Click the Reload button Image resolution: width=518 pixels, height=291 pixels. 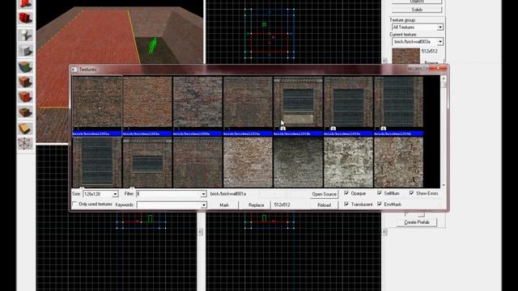(x=324, y=205)
